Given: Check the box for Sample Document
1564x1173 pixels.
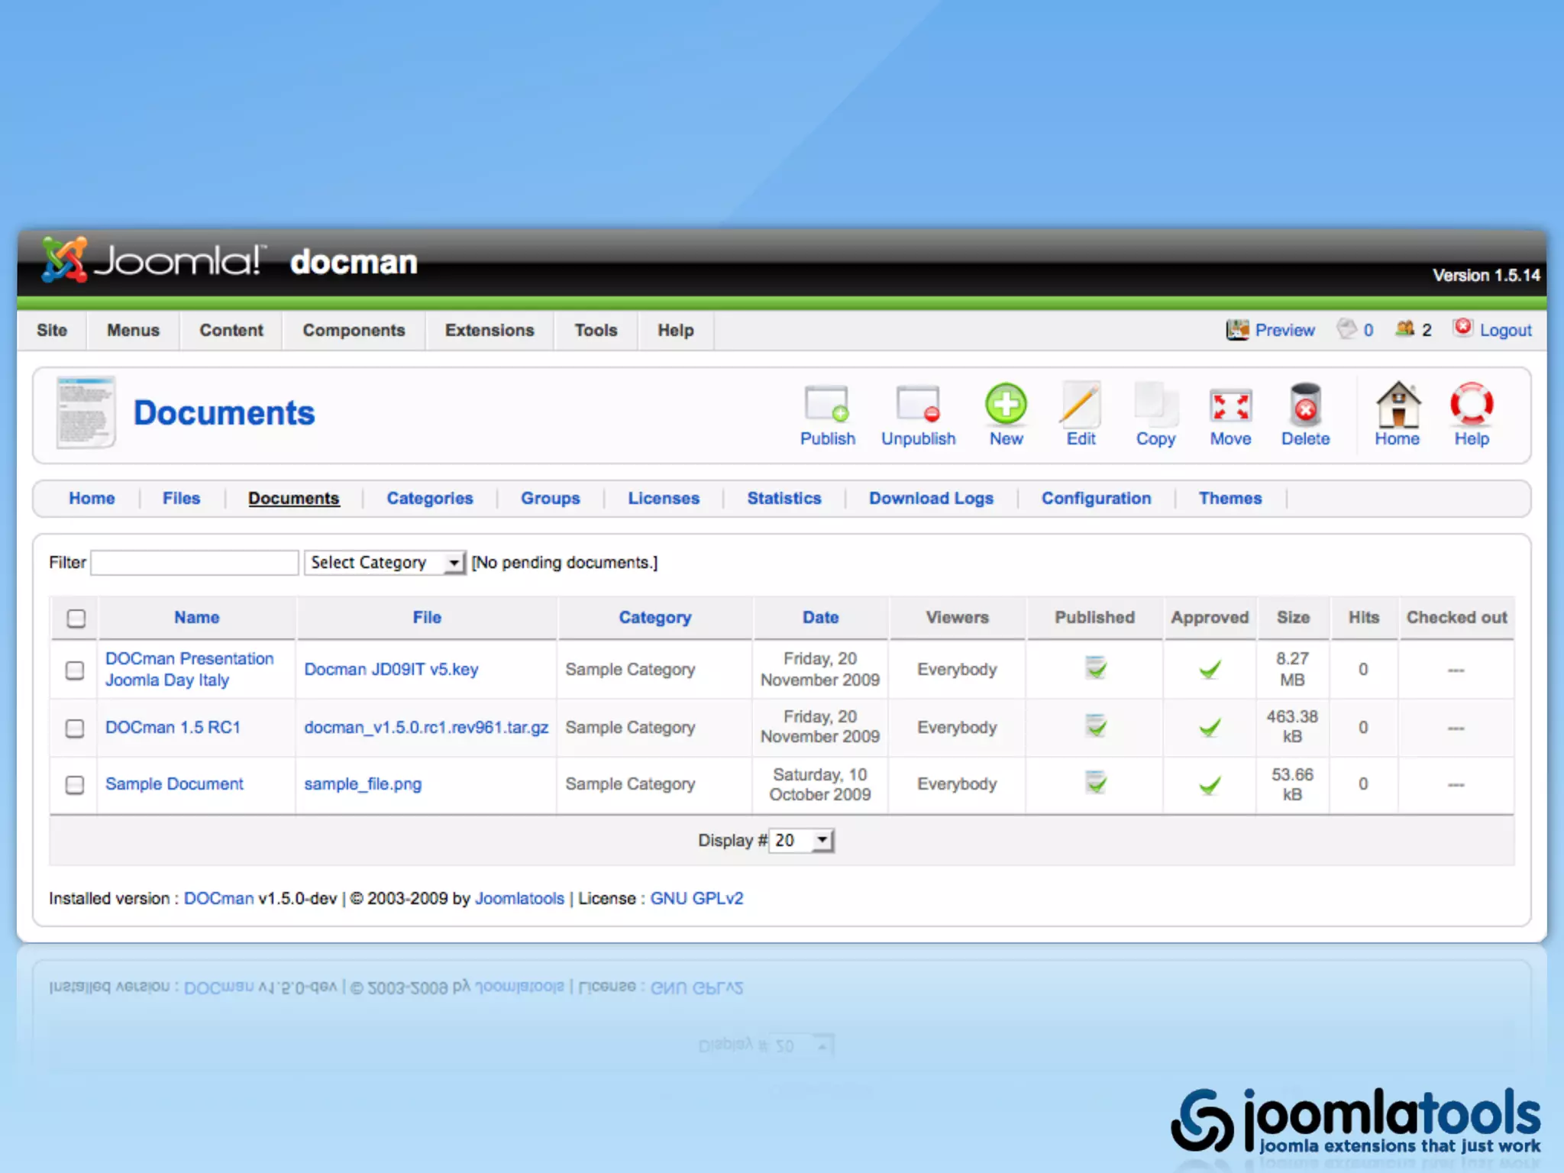Looking at the screenshot, I should 75,784.
